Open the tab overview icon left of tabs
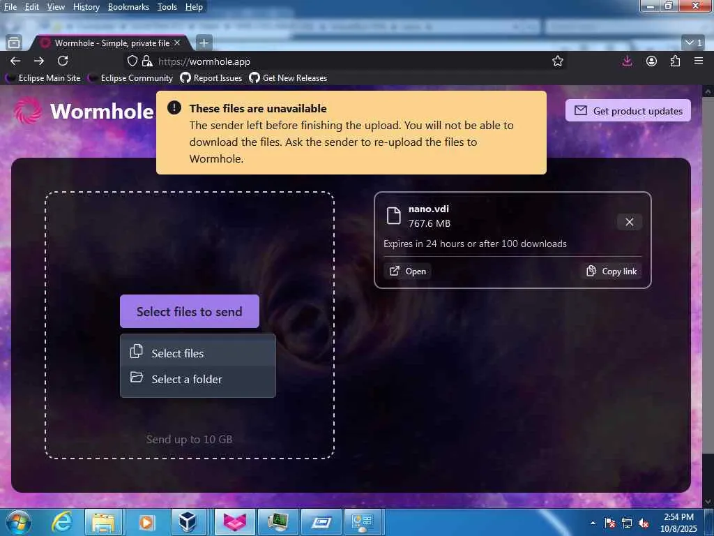The width and height of the screenshot is (714, 536). tap(14, 43)
